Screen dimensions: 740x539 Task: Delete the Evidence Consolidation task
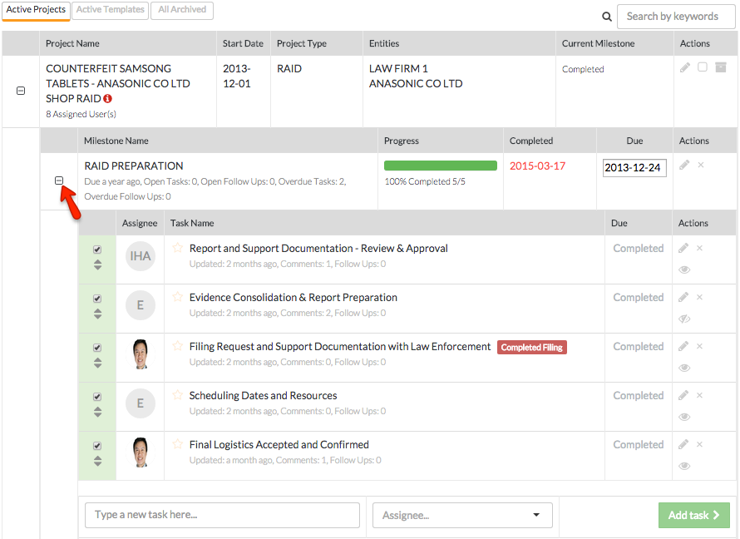(x=699, y=297)
